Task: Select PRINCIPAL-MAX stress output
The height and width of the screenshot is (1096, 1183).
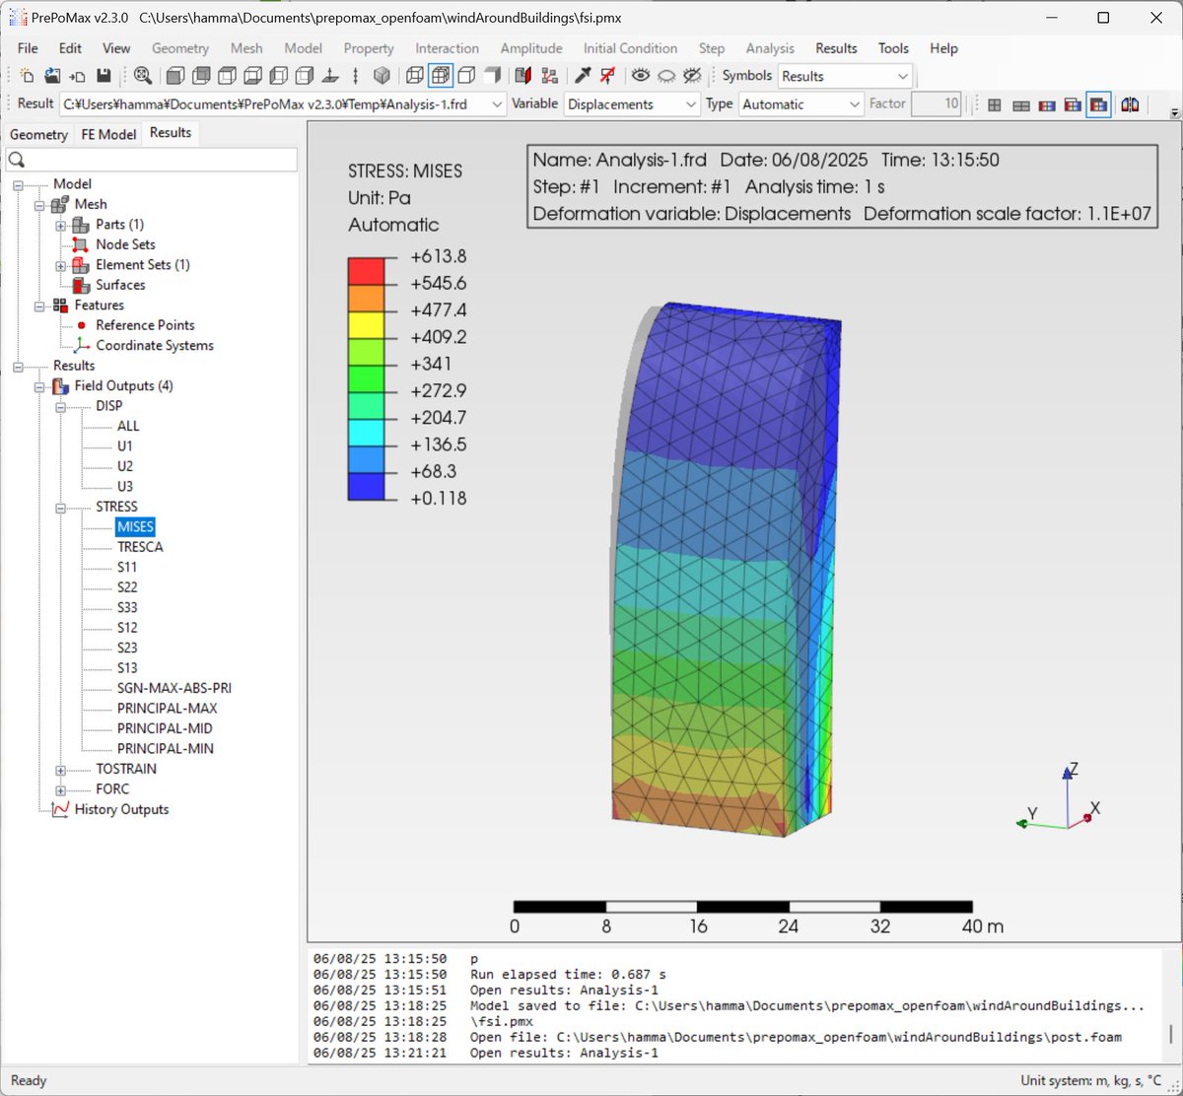Action: click(167, 709)
